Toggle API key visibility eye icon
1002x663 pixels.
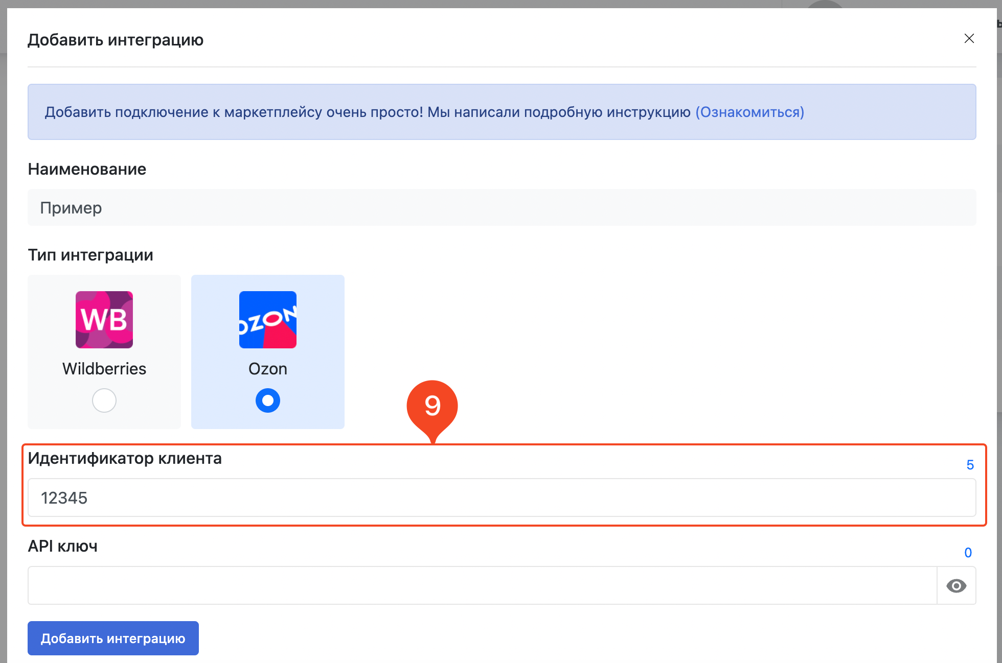pos(956,585)
